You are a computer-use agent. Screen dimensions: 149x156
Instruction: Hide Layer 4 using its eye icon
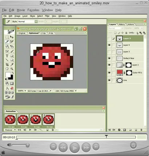pos(109,45)
